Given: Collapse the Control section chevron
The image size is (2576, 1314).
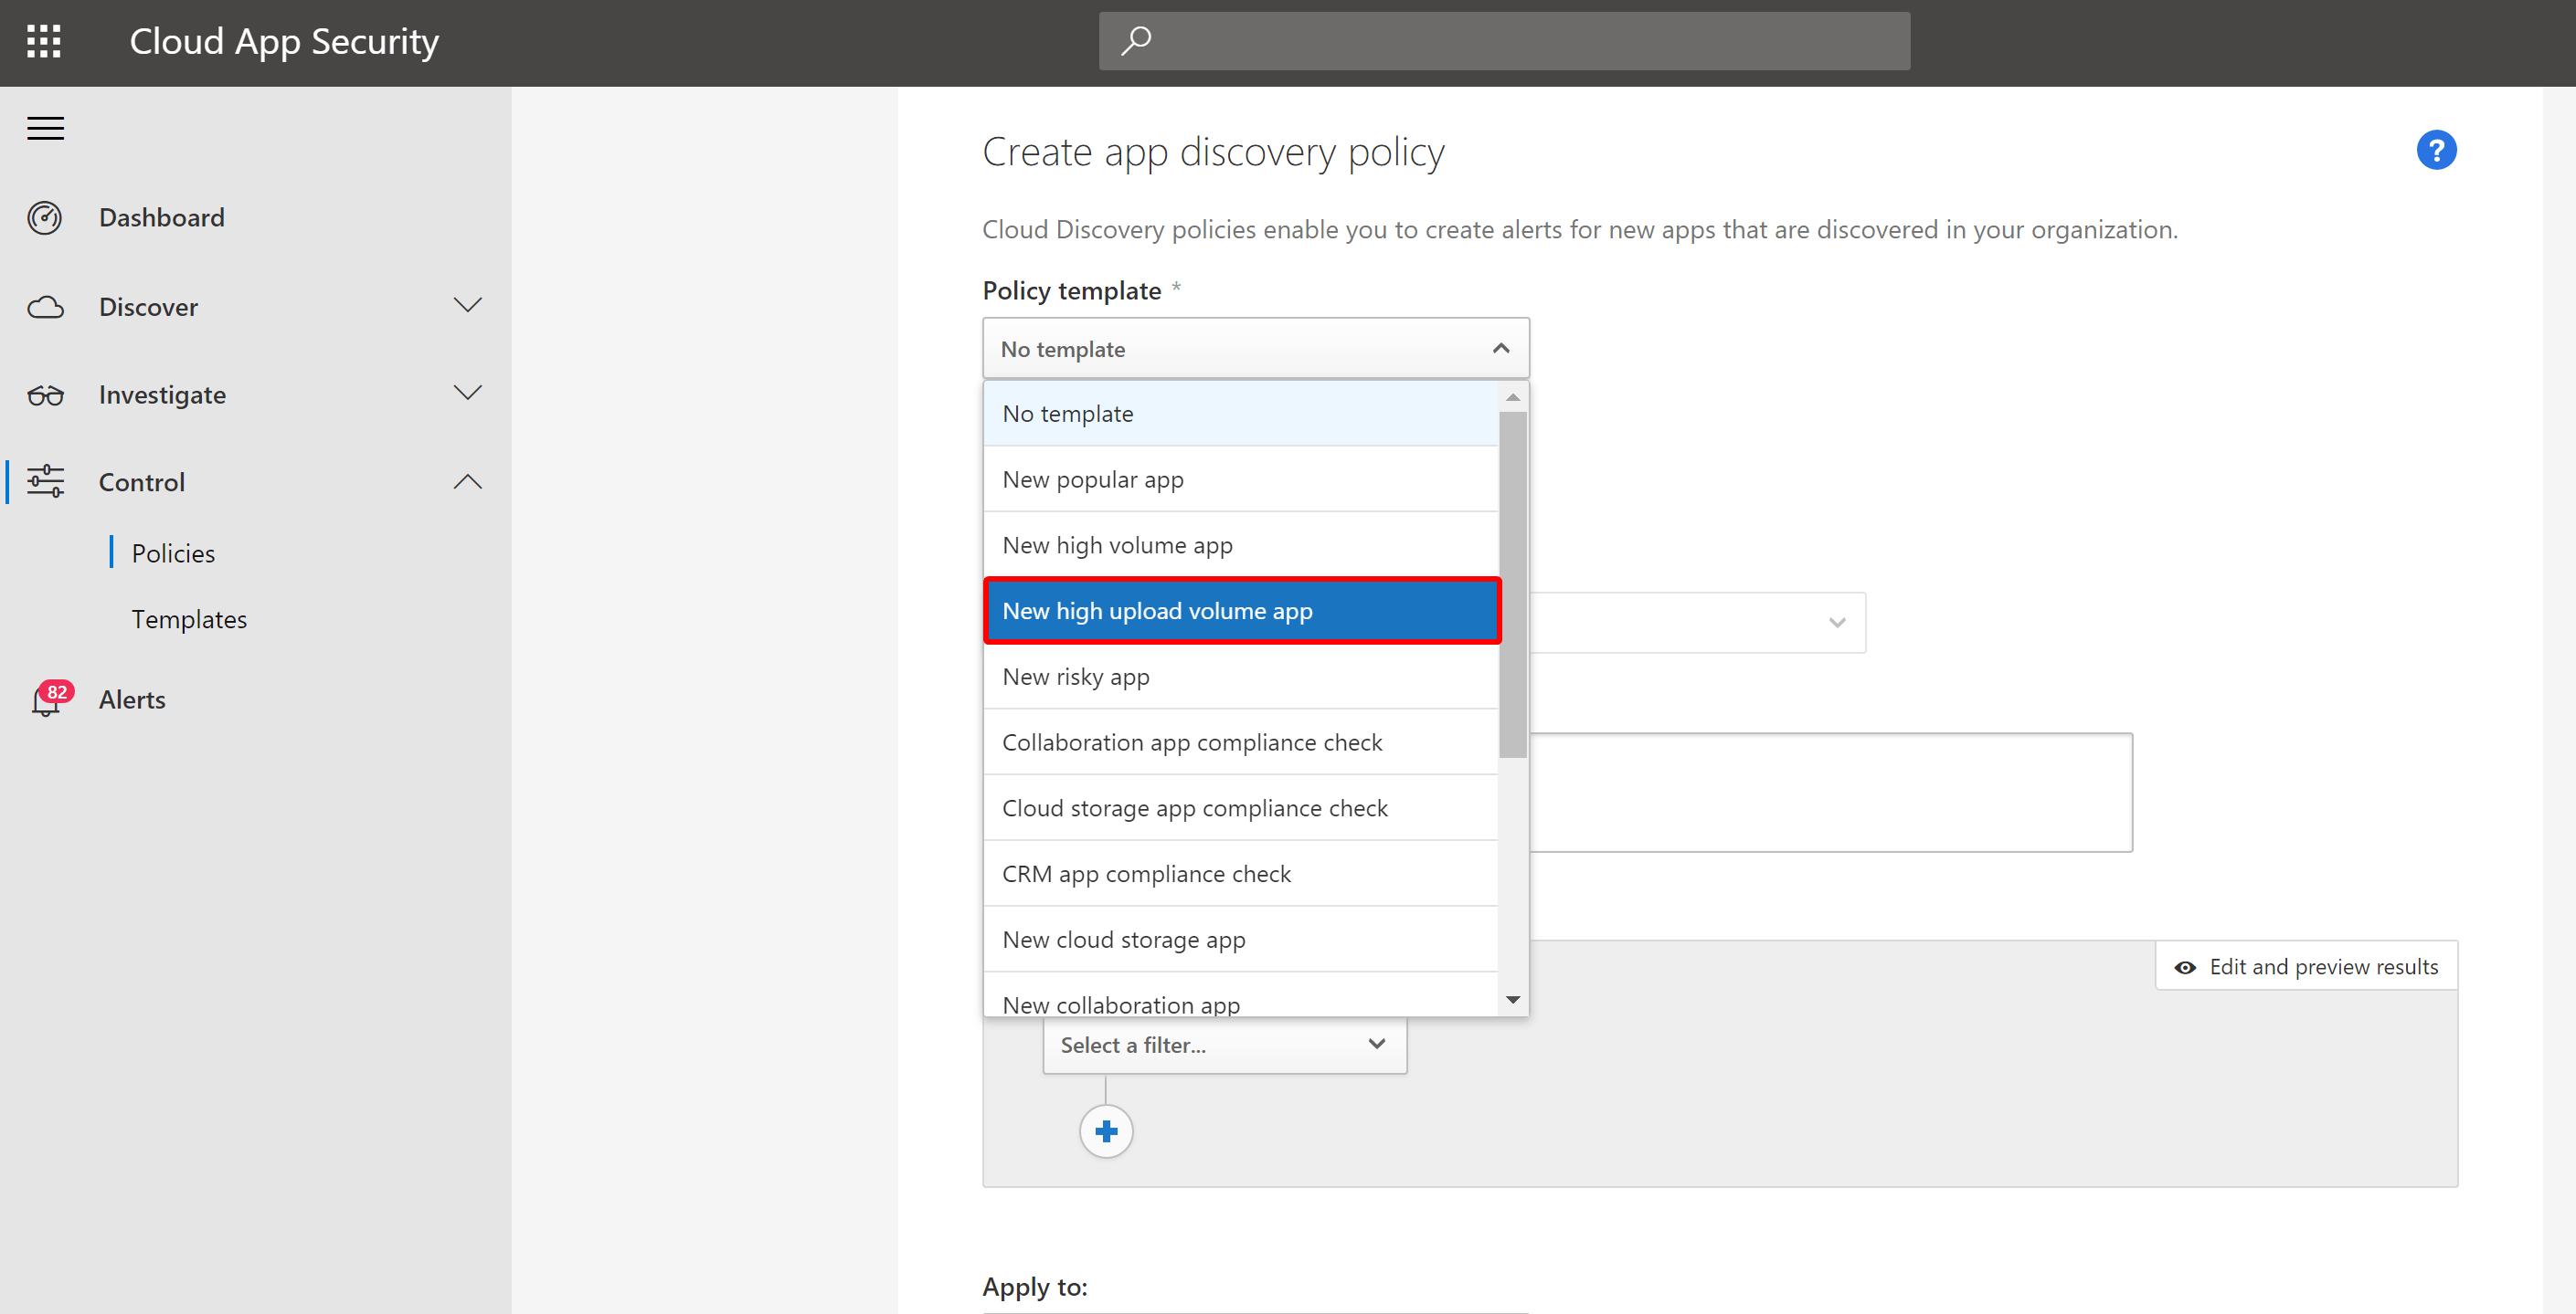Looking at the screenshot, I should tap(467, 481).
